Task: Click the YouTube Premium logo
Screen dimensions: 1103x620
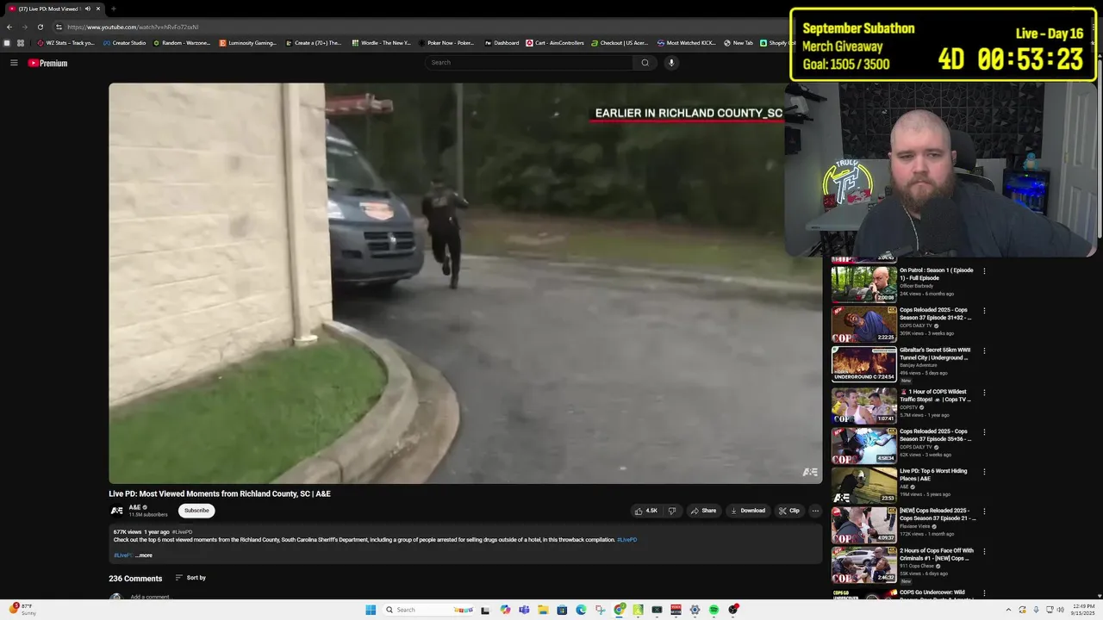Action: 47,63
